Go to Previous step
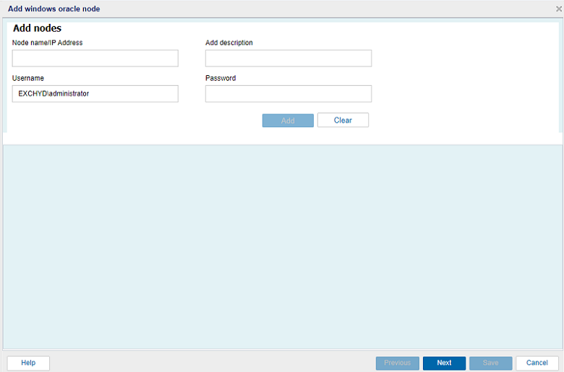The width and height of the screenshot is (564, 372). (x=398, y=363)
